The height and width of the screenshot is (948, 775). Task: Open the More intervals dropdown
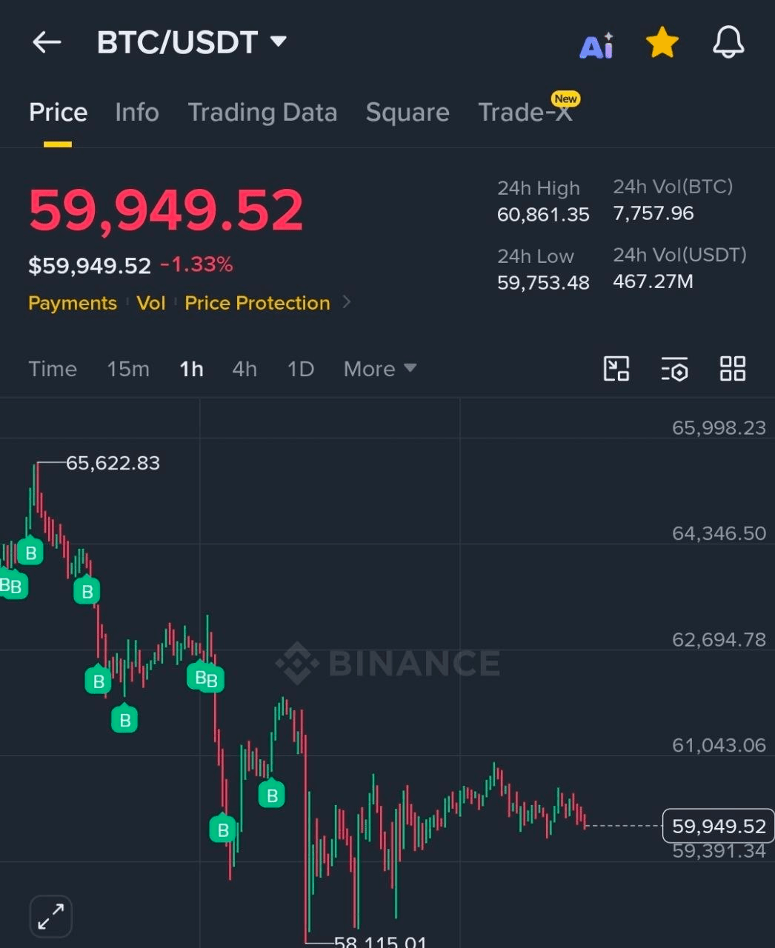(380, 369)
